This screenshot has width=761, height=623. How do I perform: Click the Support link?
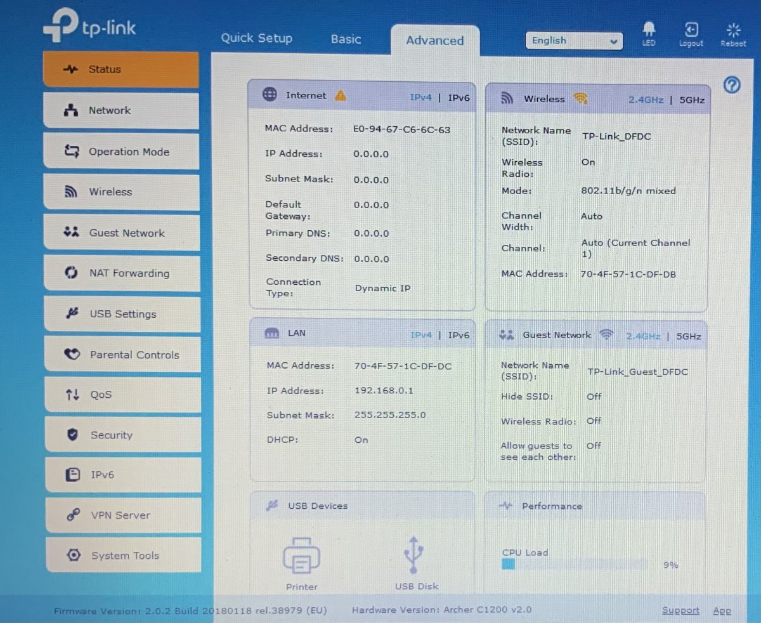[x=680, y=610]
